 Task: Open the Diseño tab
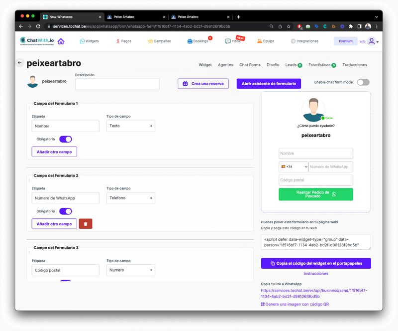point(273,65)
